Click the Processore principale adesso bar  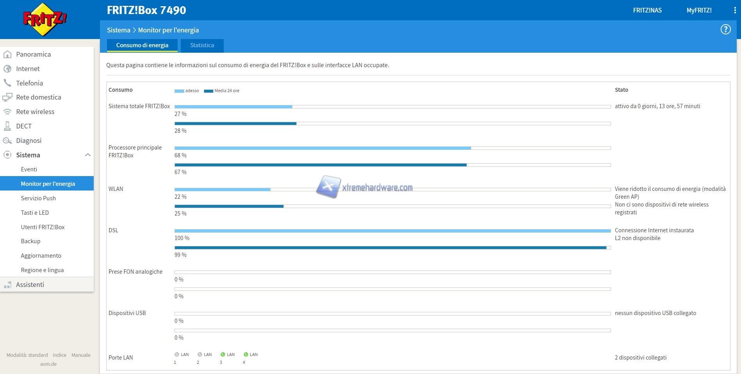322,148
